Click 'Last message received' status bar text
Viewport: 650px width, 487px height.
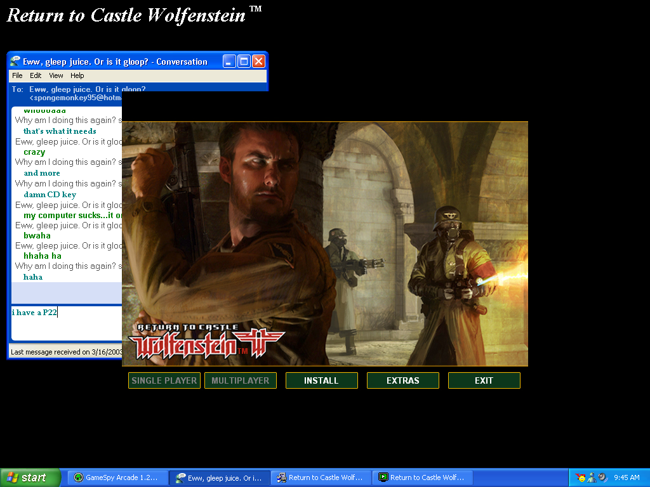66,351
